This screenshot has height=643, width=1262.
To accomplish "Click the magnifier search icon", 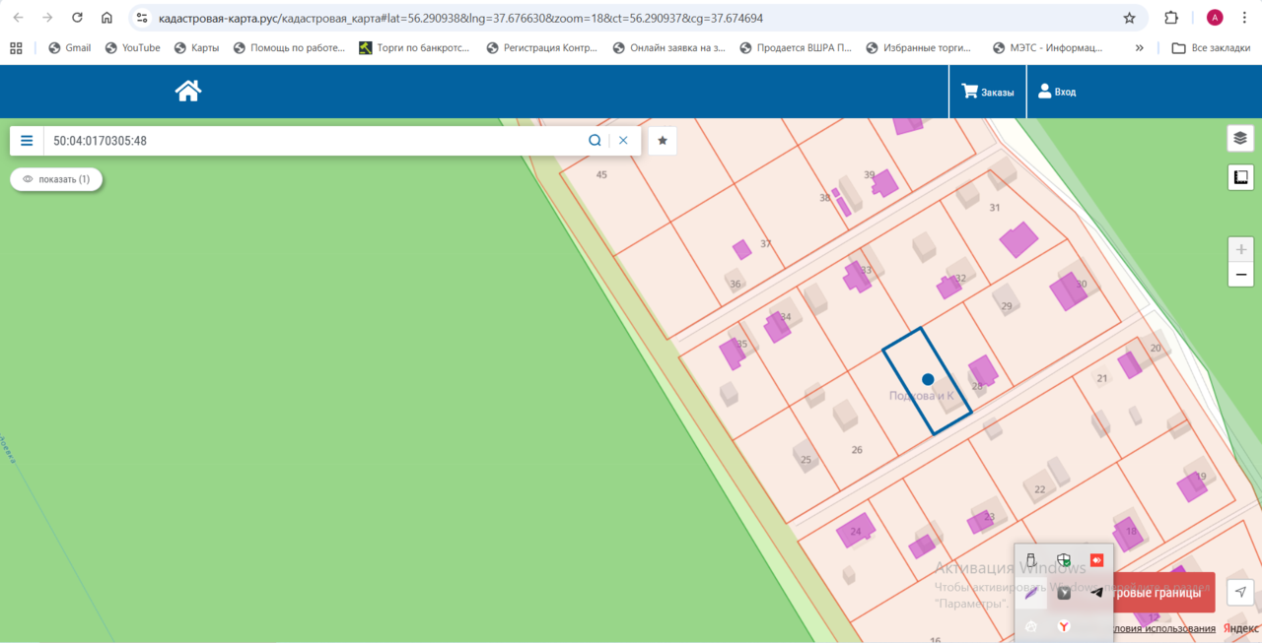I will pyautogui.click(x=595, y=141).
